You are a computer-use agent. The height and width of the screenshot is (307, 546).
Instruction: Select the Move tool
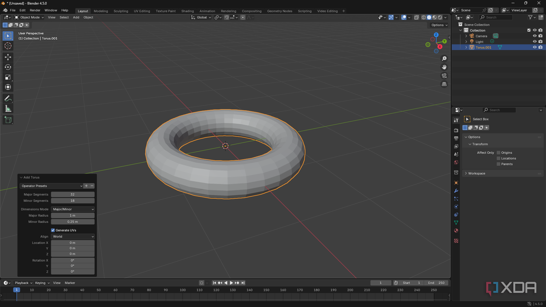pos(8,57)
